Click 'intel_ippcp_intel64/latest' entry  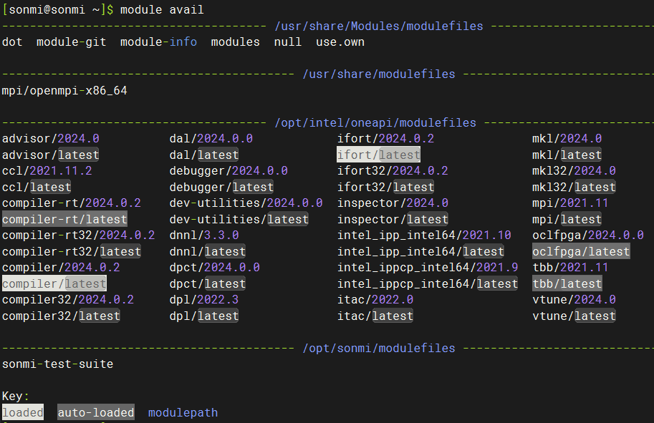[x=428, y=283]
